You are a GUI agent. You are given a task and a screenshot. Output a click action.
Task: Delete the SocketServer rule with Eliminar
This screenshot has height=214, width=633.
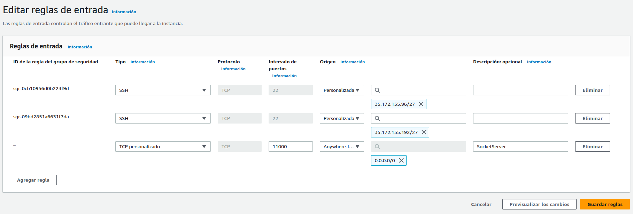pos(592,146)
